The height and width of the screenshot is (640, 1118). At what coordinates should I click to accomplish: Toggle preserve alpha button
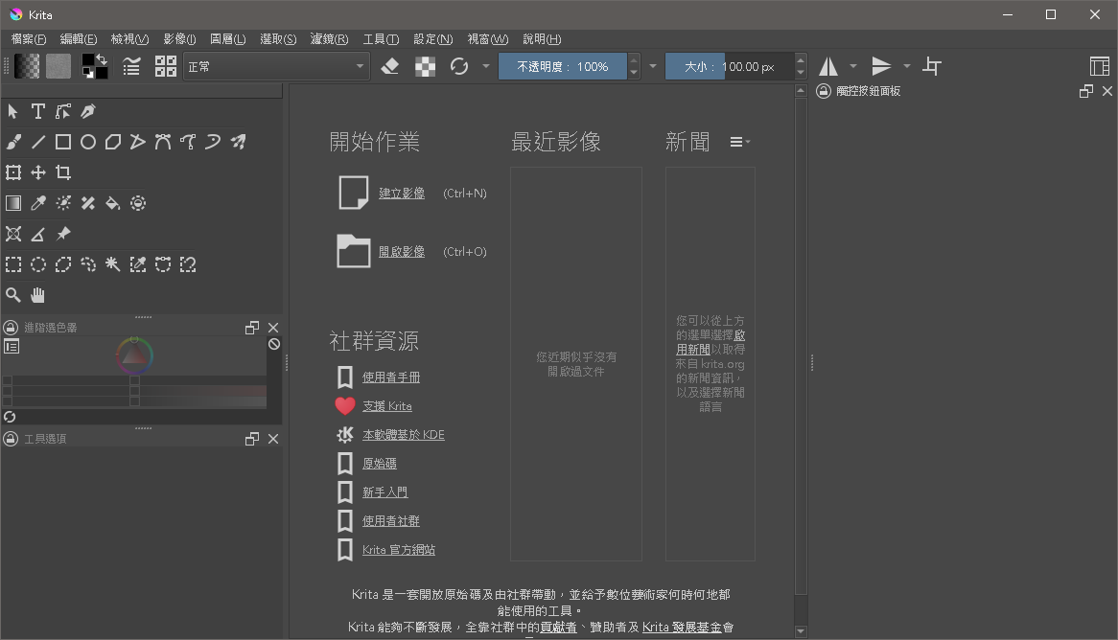tap(426, 66)
